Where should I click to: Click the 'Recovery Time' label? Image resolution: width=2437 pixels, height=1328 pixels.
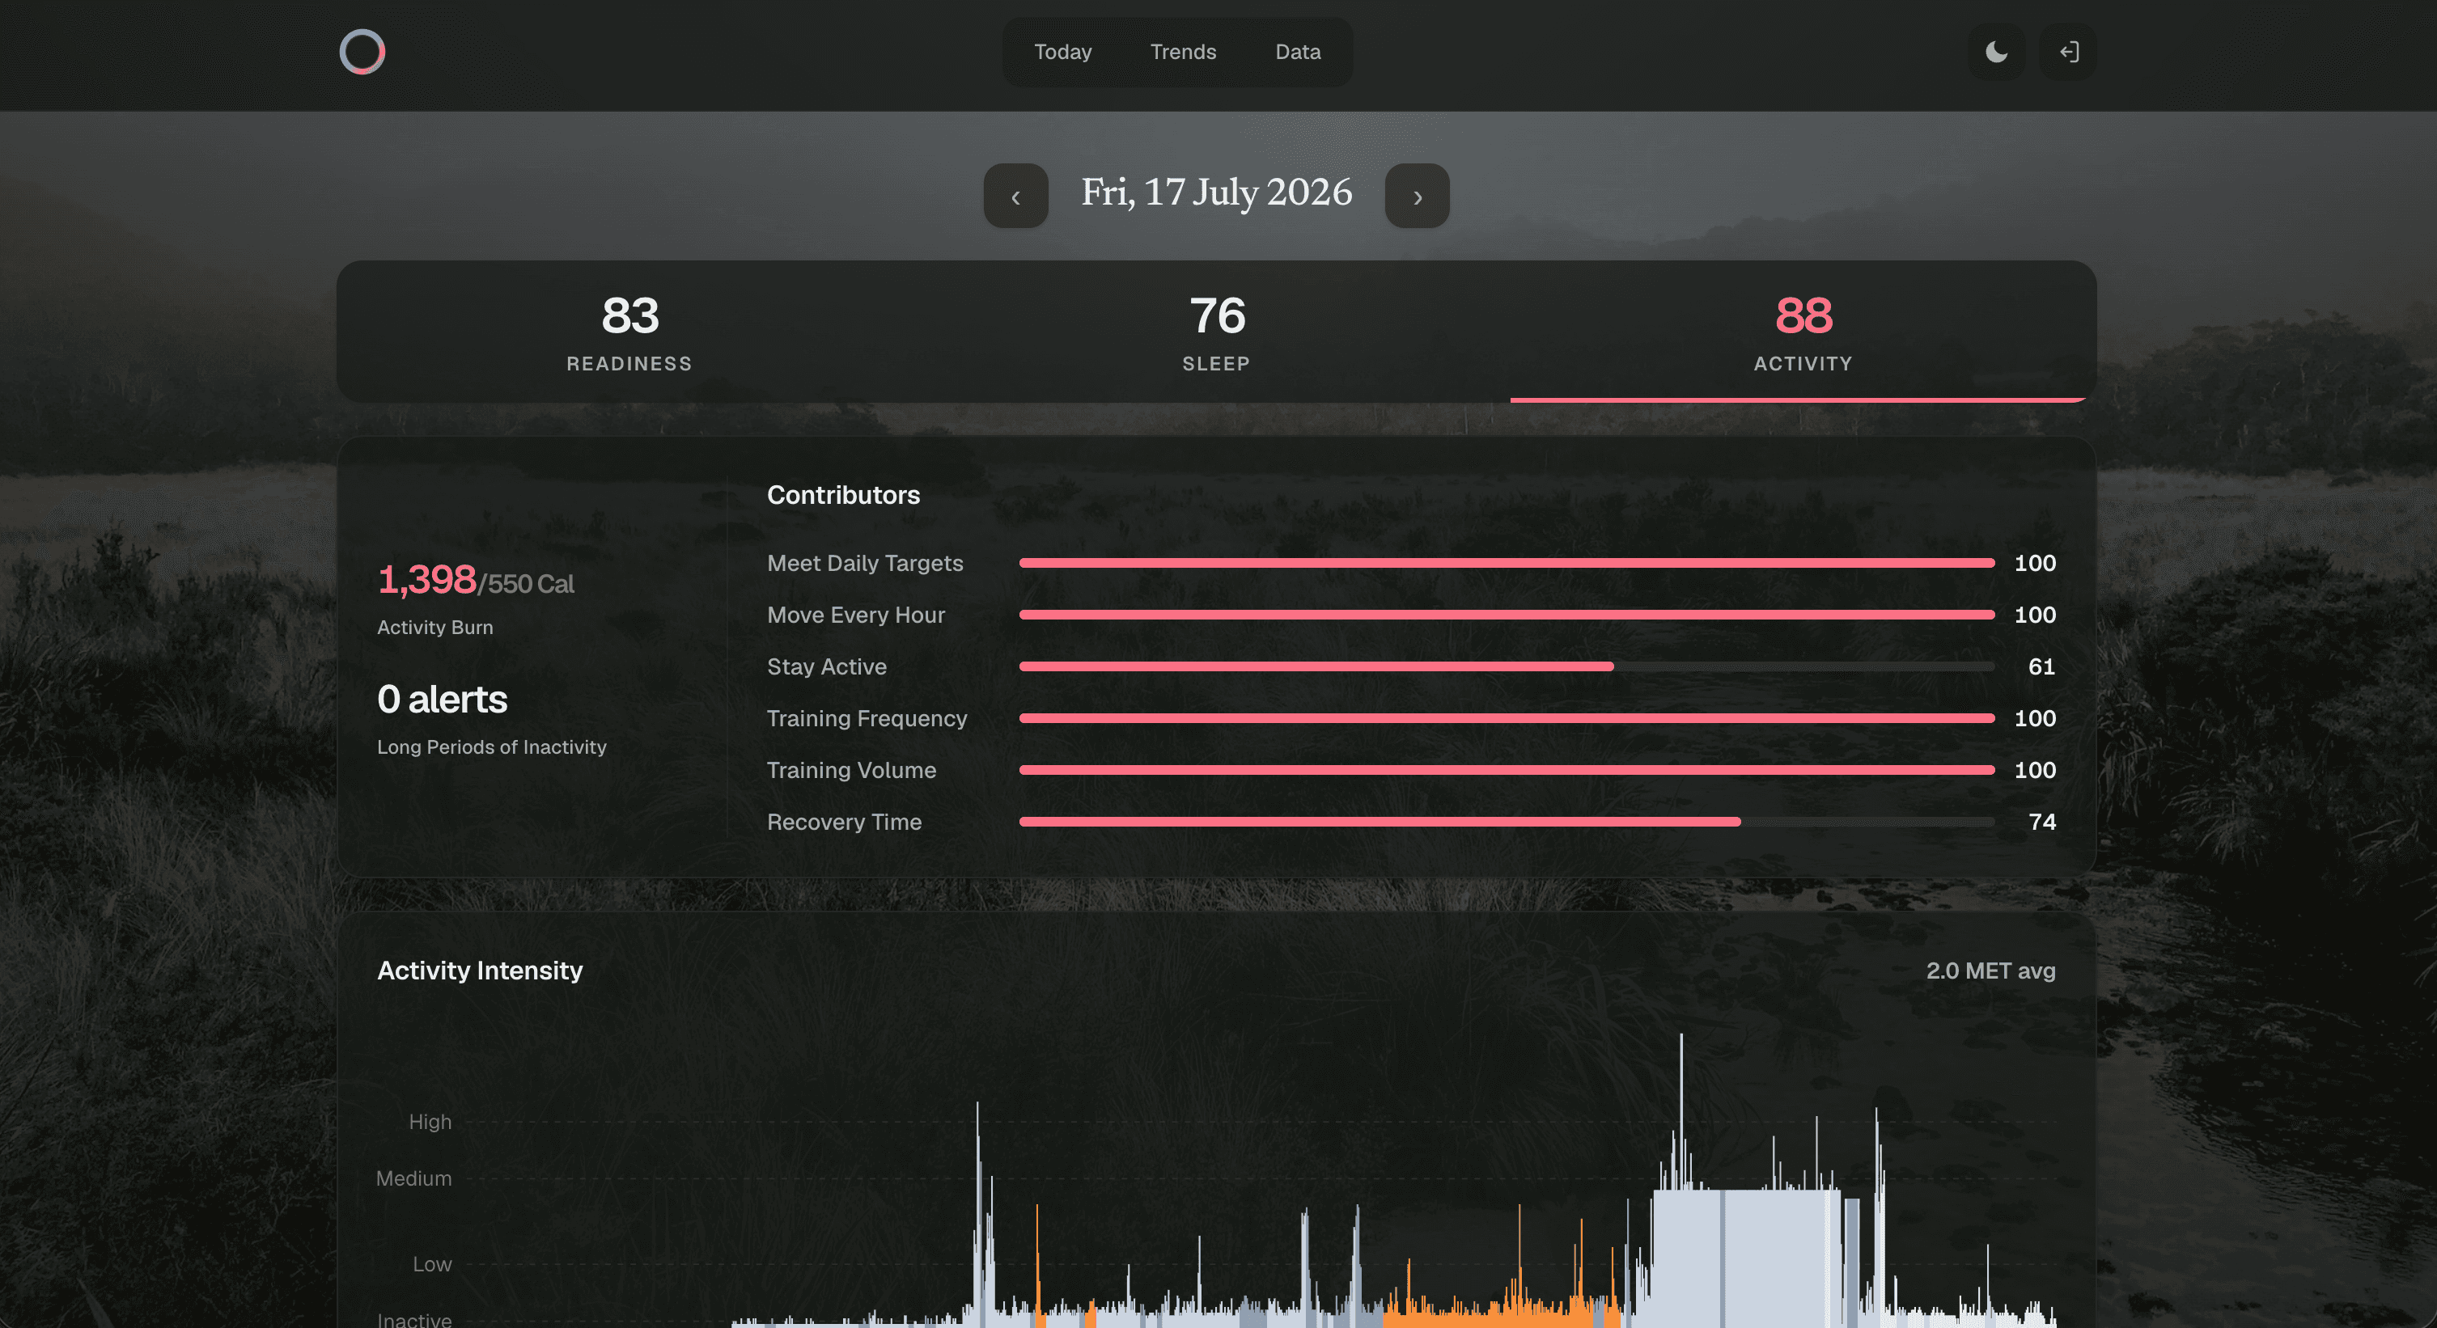click(x=844, y=822)
